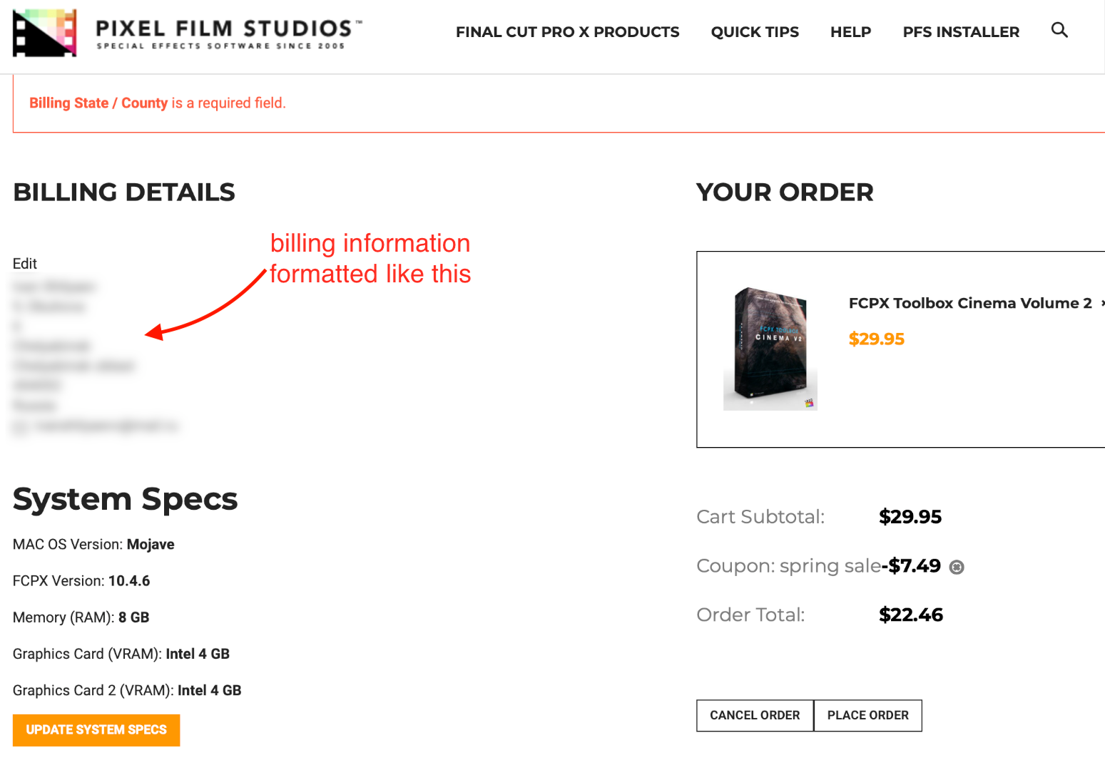Click the FCPX Toolbox Cinema box thumbnail
This screenshot has width=1105, height=770.
(x=770, y=349)
